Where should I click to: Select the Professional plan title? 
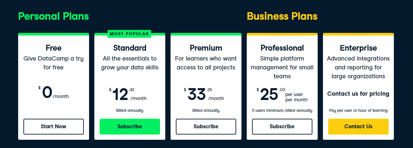coord(282,48)
